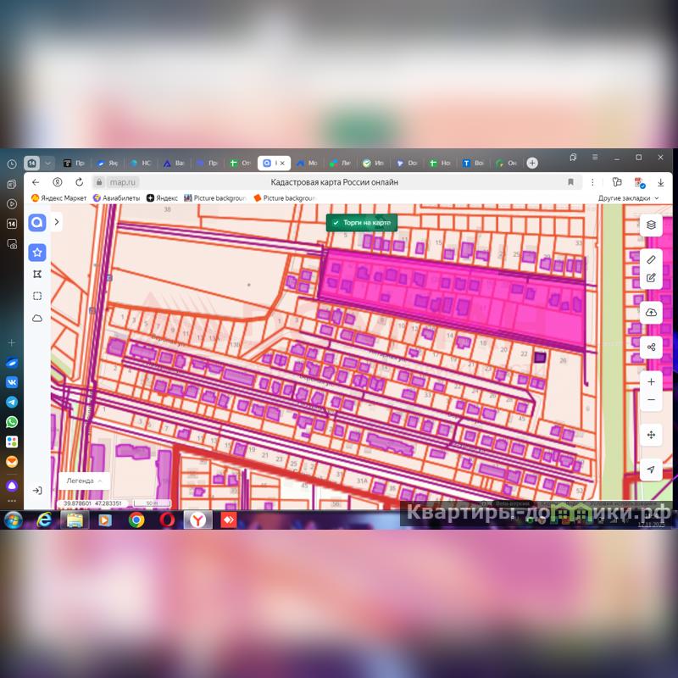The image size is (678, 678).
Task: Open the map layers panel
Action: pyautogui.click(x=651, y=225)
